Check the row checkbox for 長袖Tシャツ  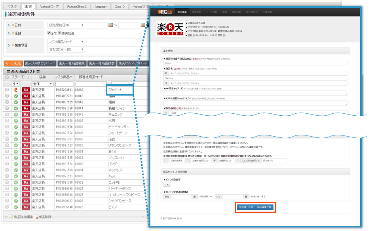pyautogui.click(x=7, y=108)
